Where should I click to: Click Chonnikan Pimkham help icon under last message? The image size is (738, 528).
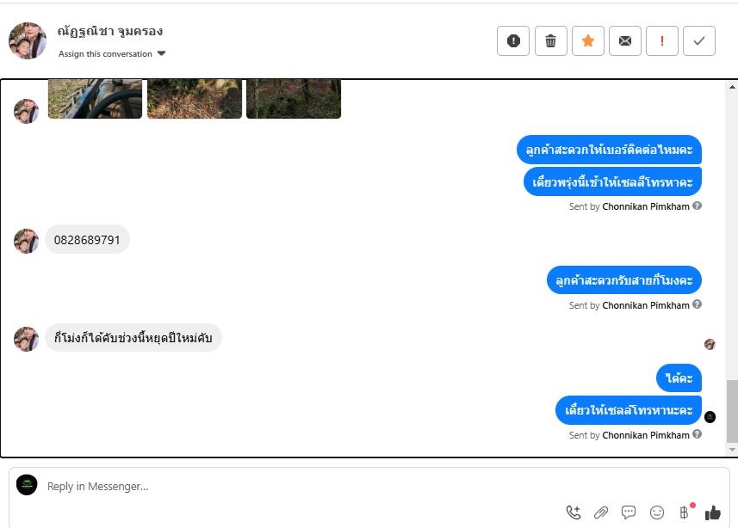click(x=697, y=434)
